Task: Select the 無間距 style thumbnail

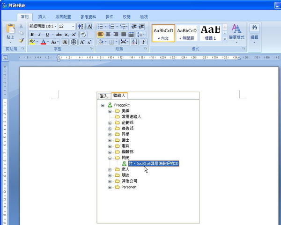Action: click(187, 33)
